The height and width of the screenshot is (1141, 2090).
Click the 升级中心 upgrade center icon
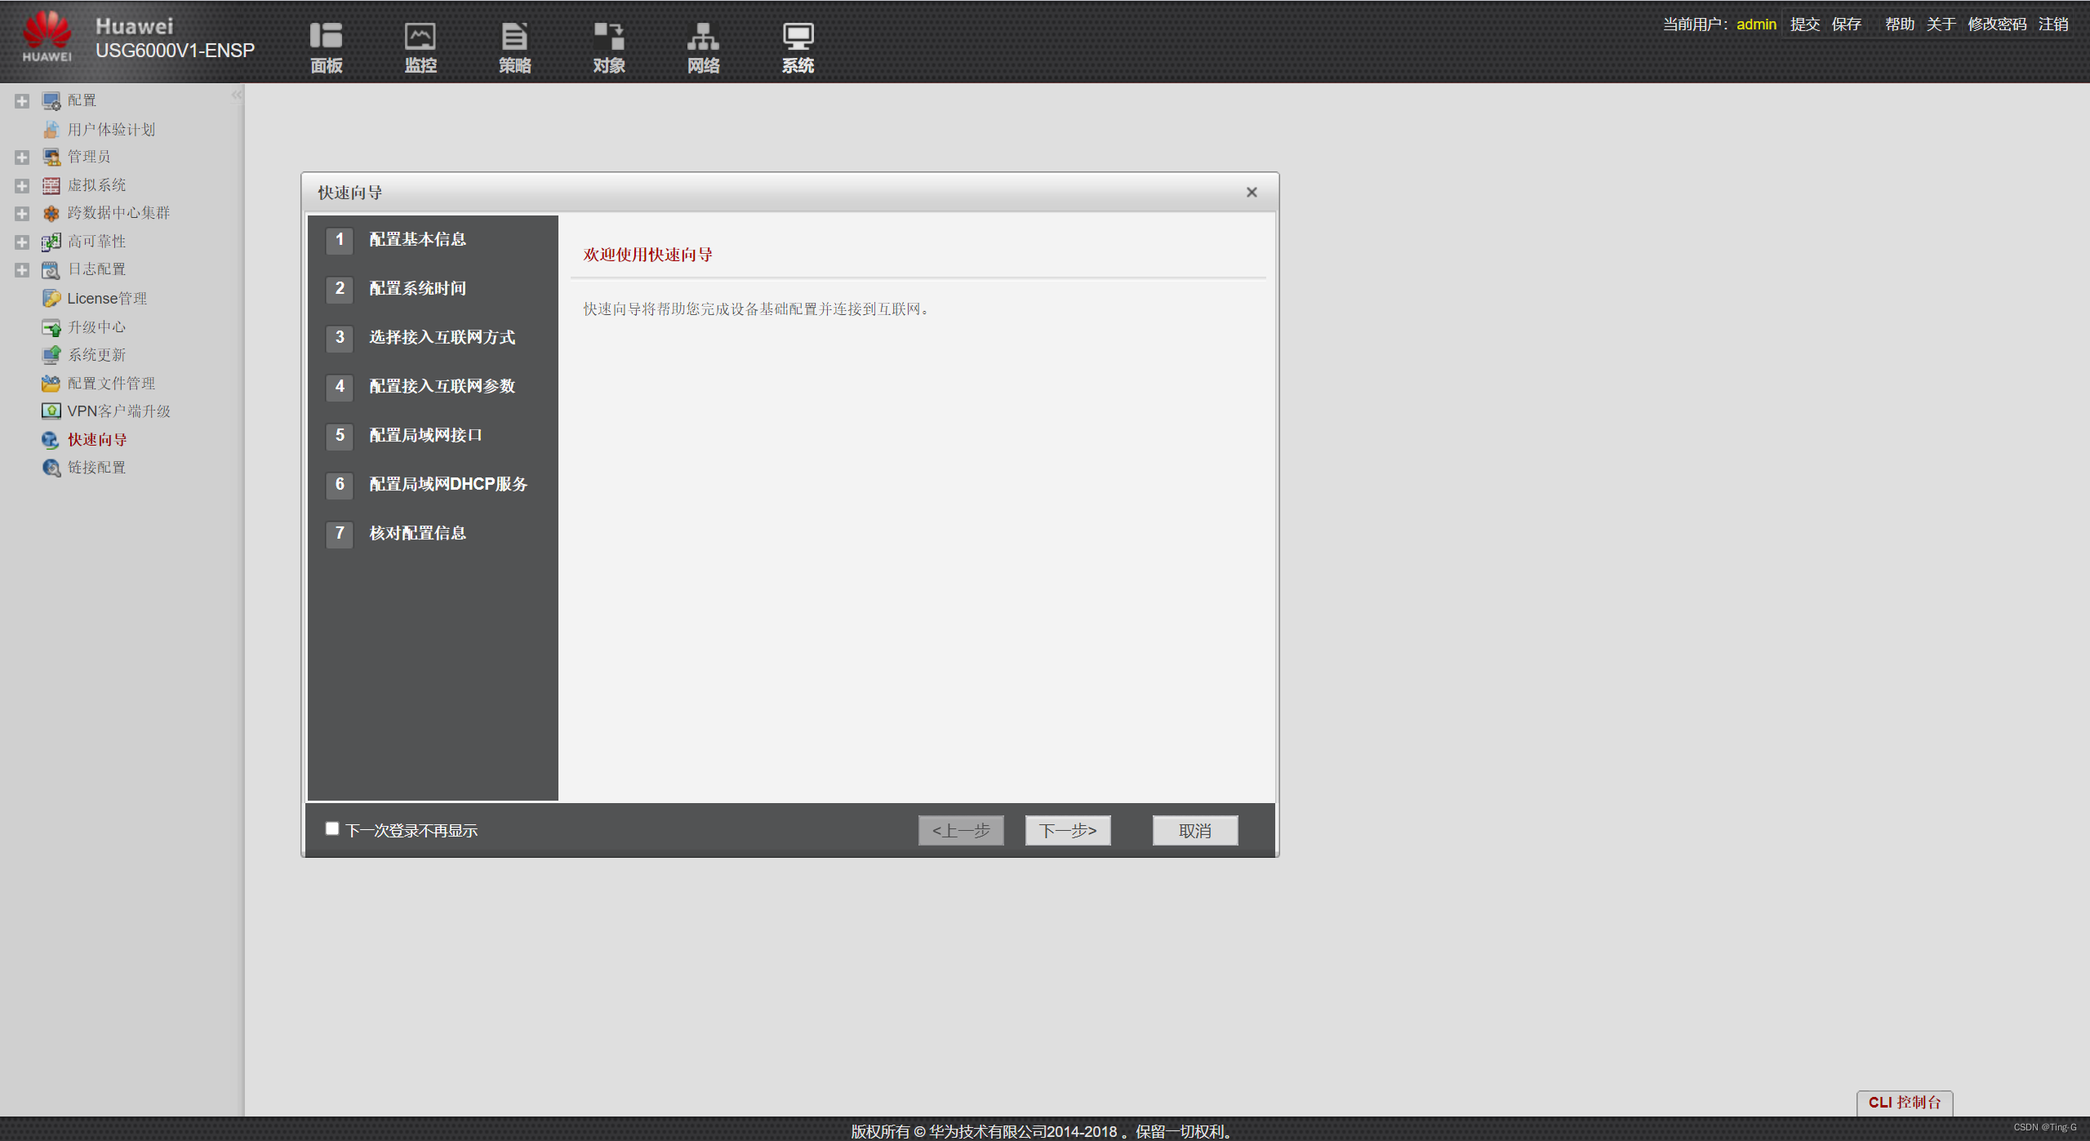pyautogui.click(x=51, y=327)
